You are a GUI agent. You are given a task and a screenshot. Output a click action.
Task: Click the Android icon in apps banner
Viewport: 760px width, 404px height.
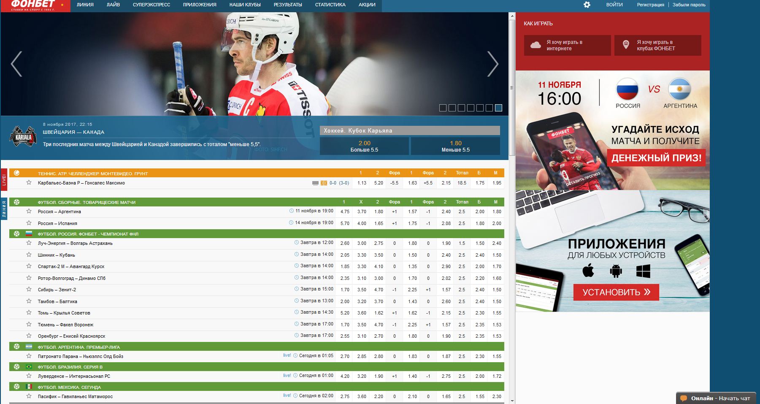click(x=616, y=271)
